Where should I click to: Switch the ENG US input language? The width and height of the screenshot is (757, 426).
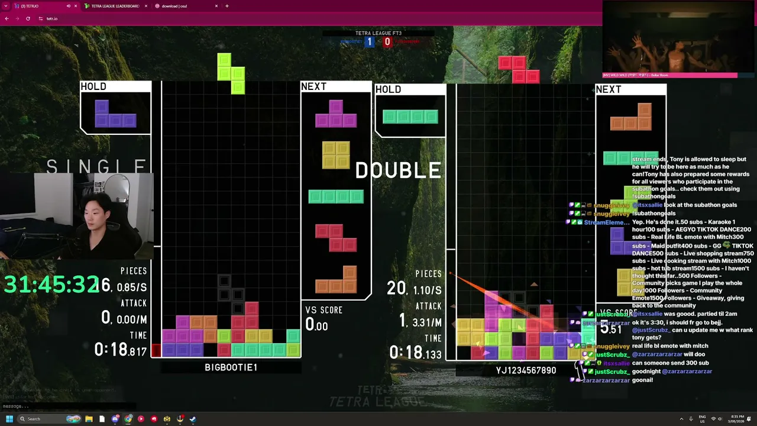tap(703, 419)
